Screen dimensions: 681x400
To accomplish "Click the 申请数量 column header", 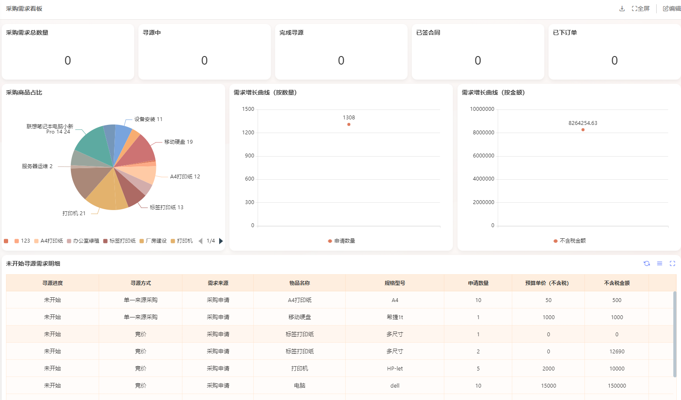I will 478,283.
